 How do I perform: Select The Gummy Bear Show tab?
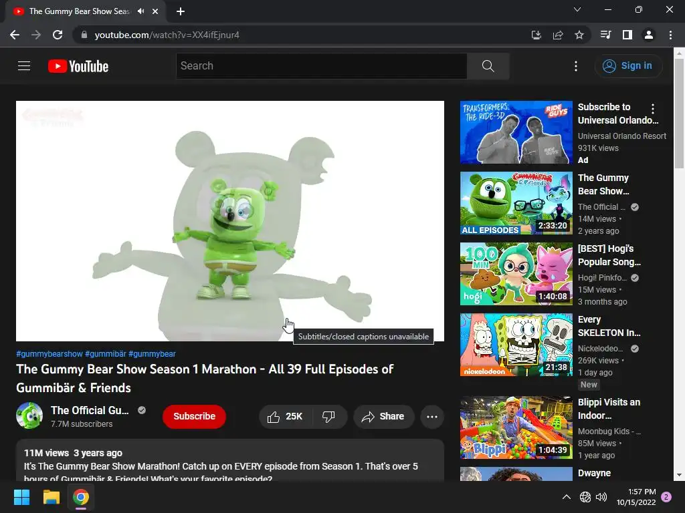click(85, 11)
